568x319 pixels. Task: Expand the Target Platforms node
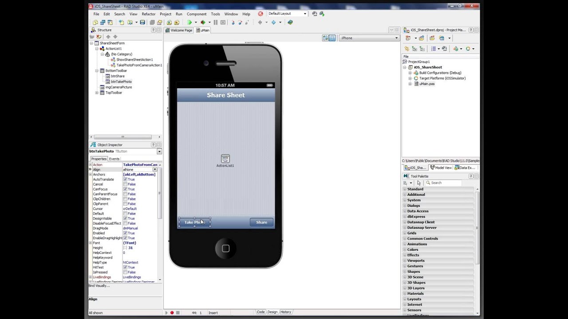tap(410, 78)
